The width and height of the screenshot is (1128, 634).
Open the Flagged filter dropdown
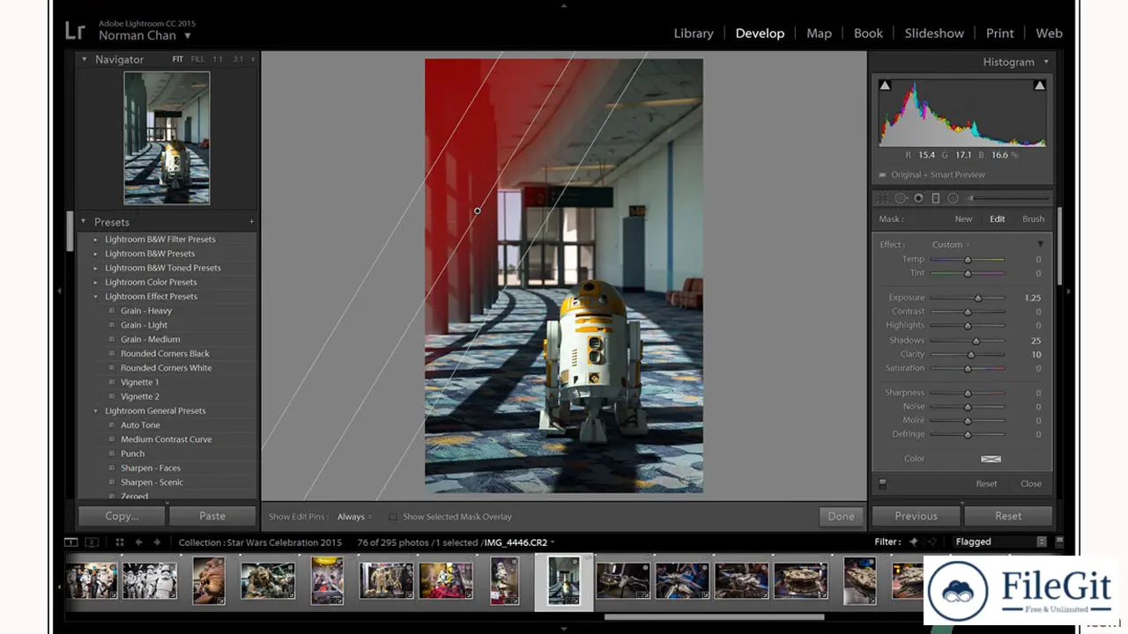(1000, 542)
